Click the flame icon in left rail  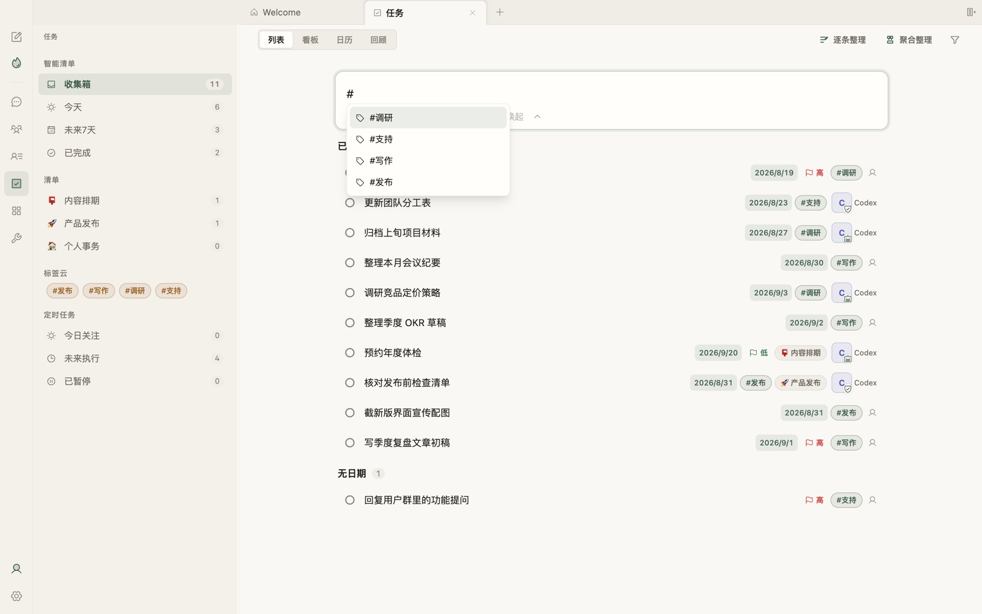pos(17,63)
